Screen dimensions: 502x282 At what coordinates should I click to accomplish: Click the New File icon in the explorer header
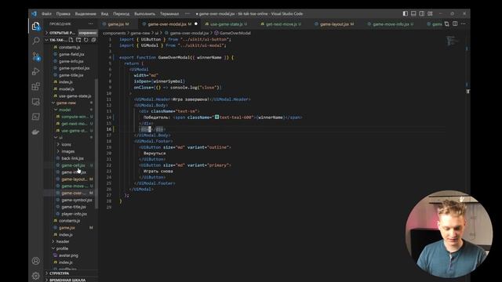71,40
